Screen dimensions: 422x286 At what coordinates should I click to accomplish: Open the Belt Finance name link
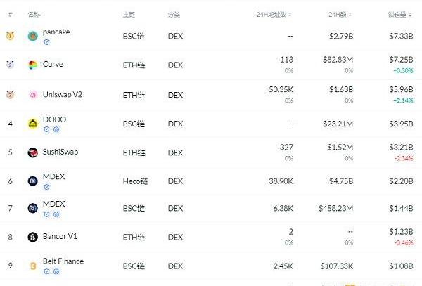[x=63, y=261]
